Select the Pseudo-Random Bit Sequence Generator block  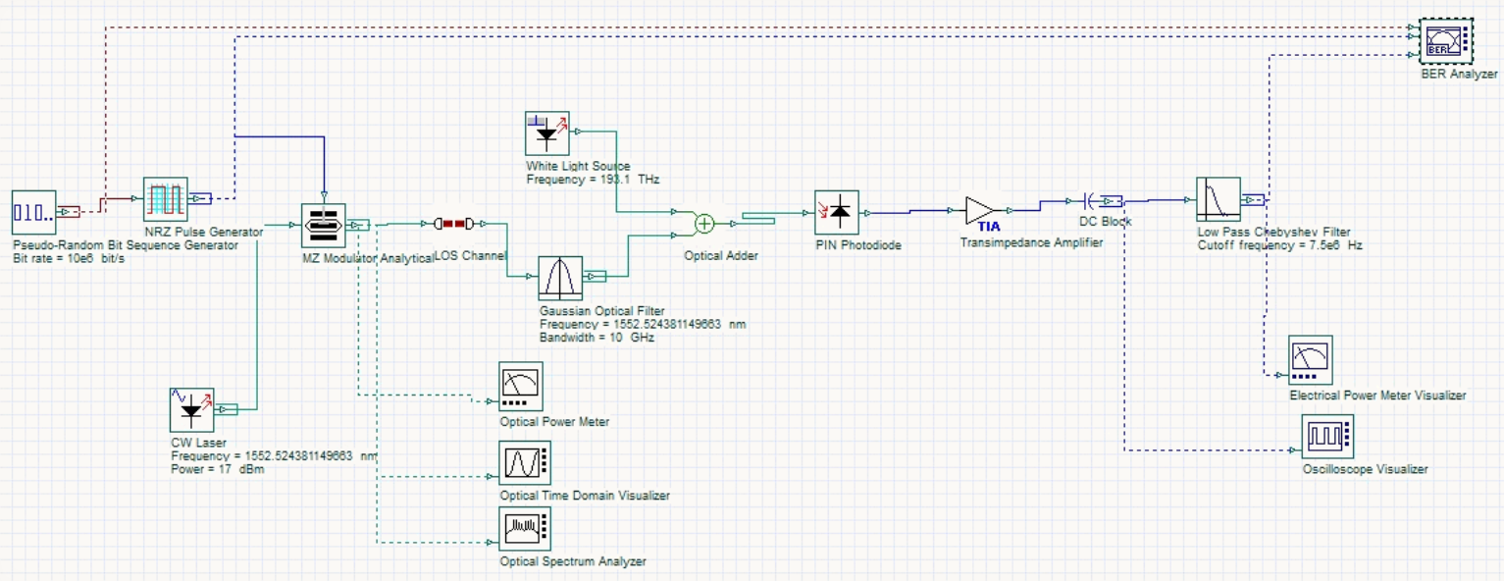point(34,214)
